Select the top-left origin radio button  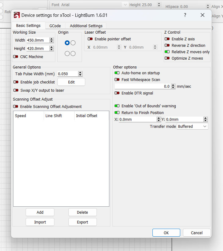[x=67, y=43]
